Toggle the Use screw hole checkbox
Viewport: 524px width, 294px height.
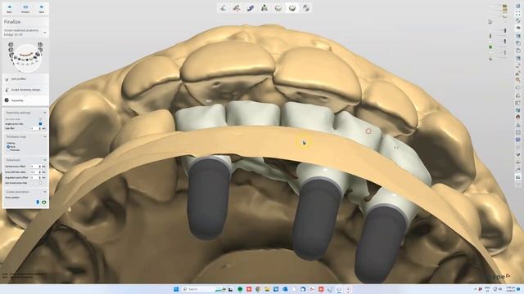click(x=41, y=119)
